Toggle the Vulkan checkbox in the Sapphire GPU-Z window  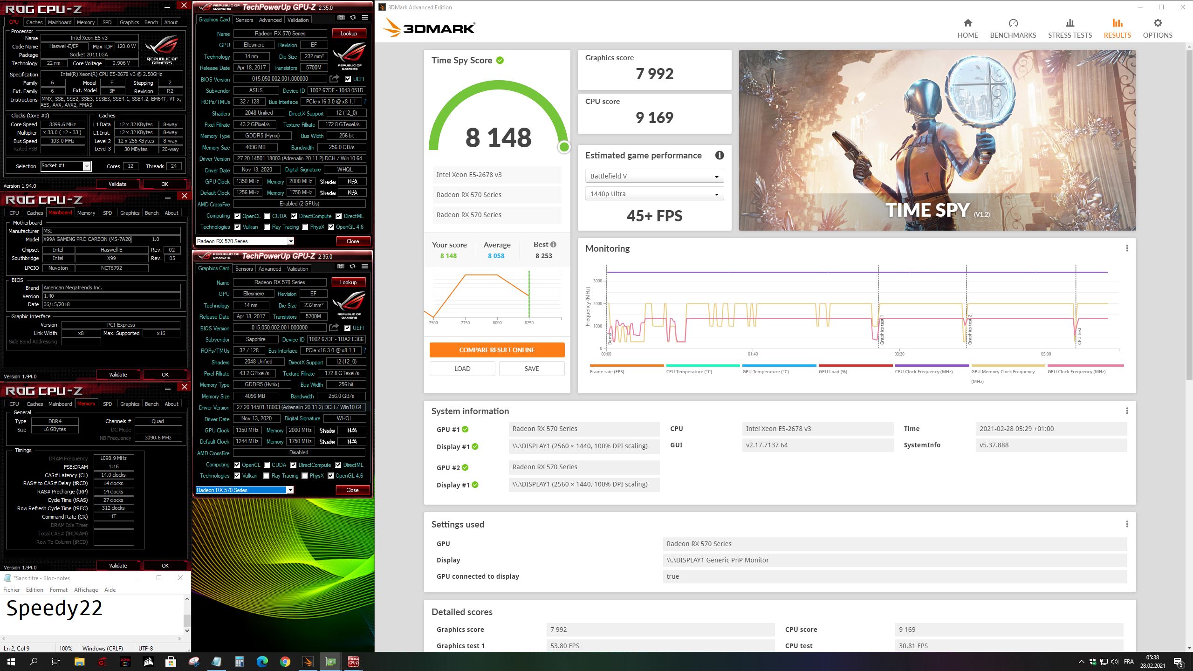[237, 476]
